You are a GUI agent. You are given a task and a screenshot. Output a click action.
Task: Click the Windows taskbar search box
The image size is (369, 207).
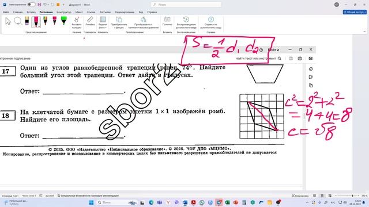(117, 202)
